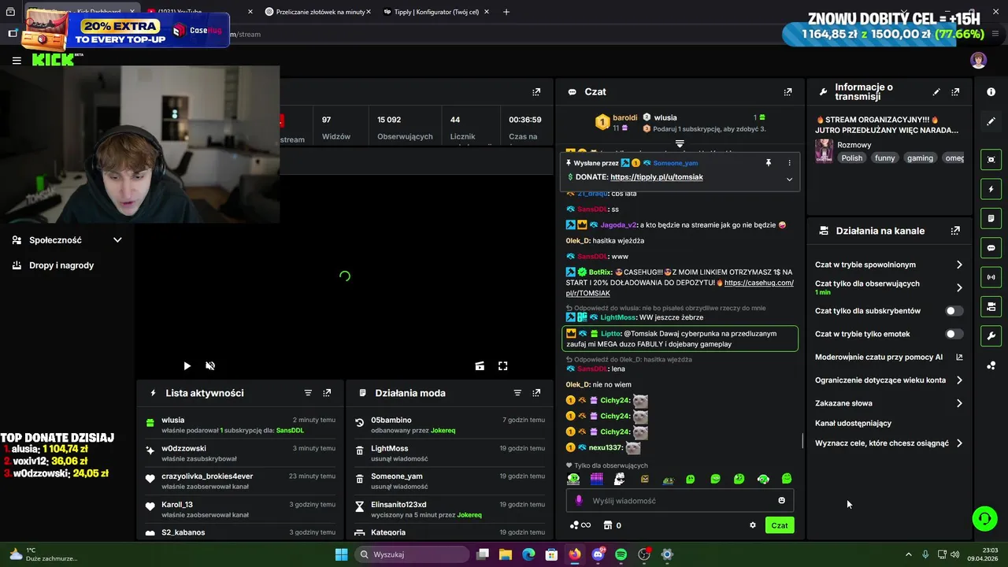1008x567 pixels.
Task: Send message with Czat button
Action: pos(780,525)
